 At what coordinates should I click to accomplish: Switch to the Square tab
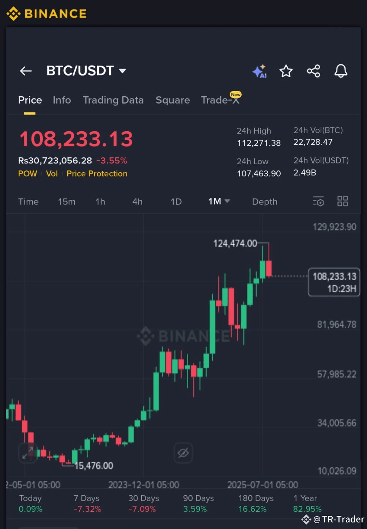click(173, 100)
